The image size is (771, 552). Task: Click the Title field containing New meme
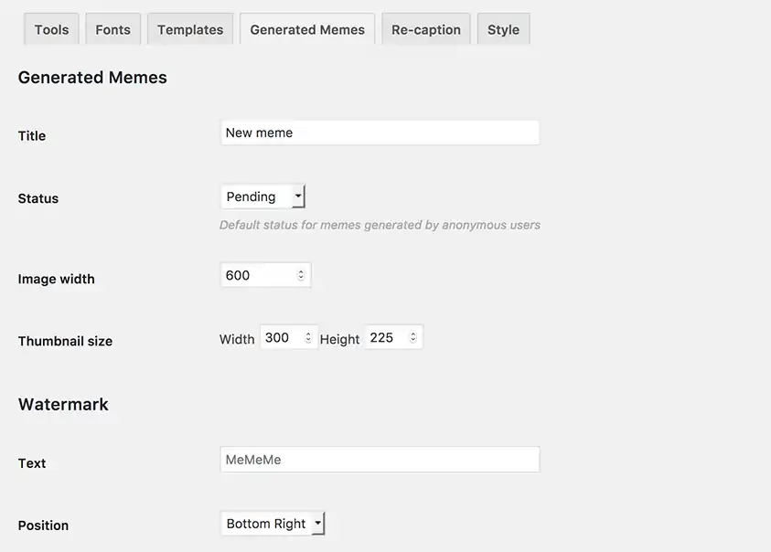click(380, 132)
